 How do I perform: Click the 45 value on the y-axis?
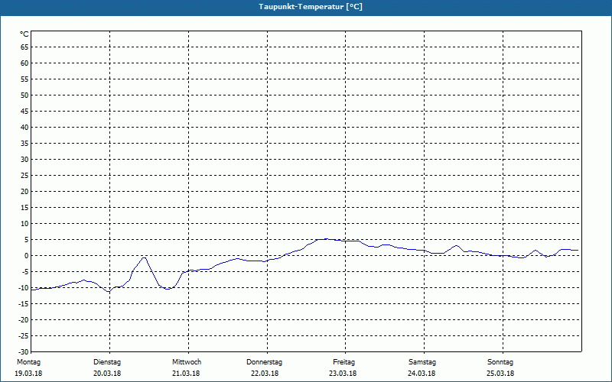click(24, 111)
